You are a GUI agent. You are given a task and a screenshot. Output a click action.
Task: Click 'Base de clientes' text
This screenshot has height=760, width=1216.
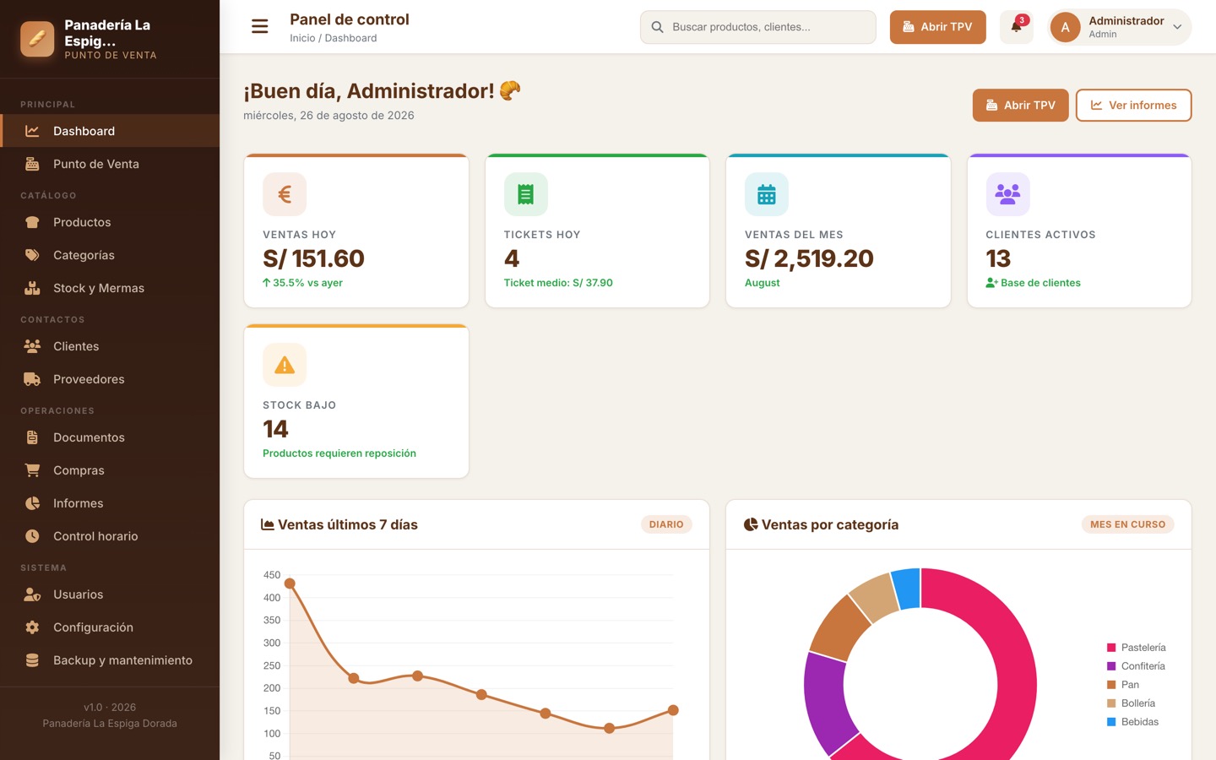(x=1040, y=283)
